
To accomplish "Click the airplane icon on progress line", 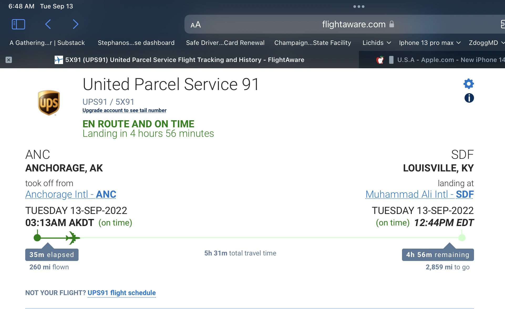I will pyautogui.click(x=73, y=238).
